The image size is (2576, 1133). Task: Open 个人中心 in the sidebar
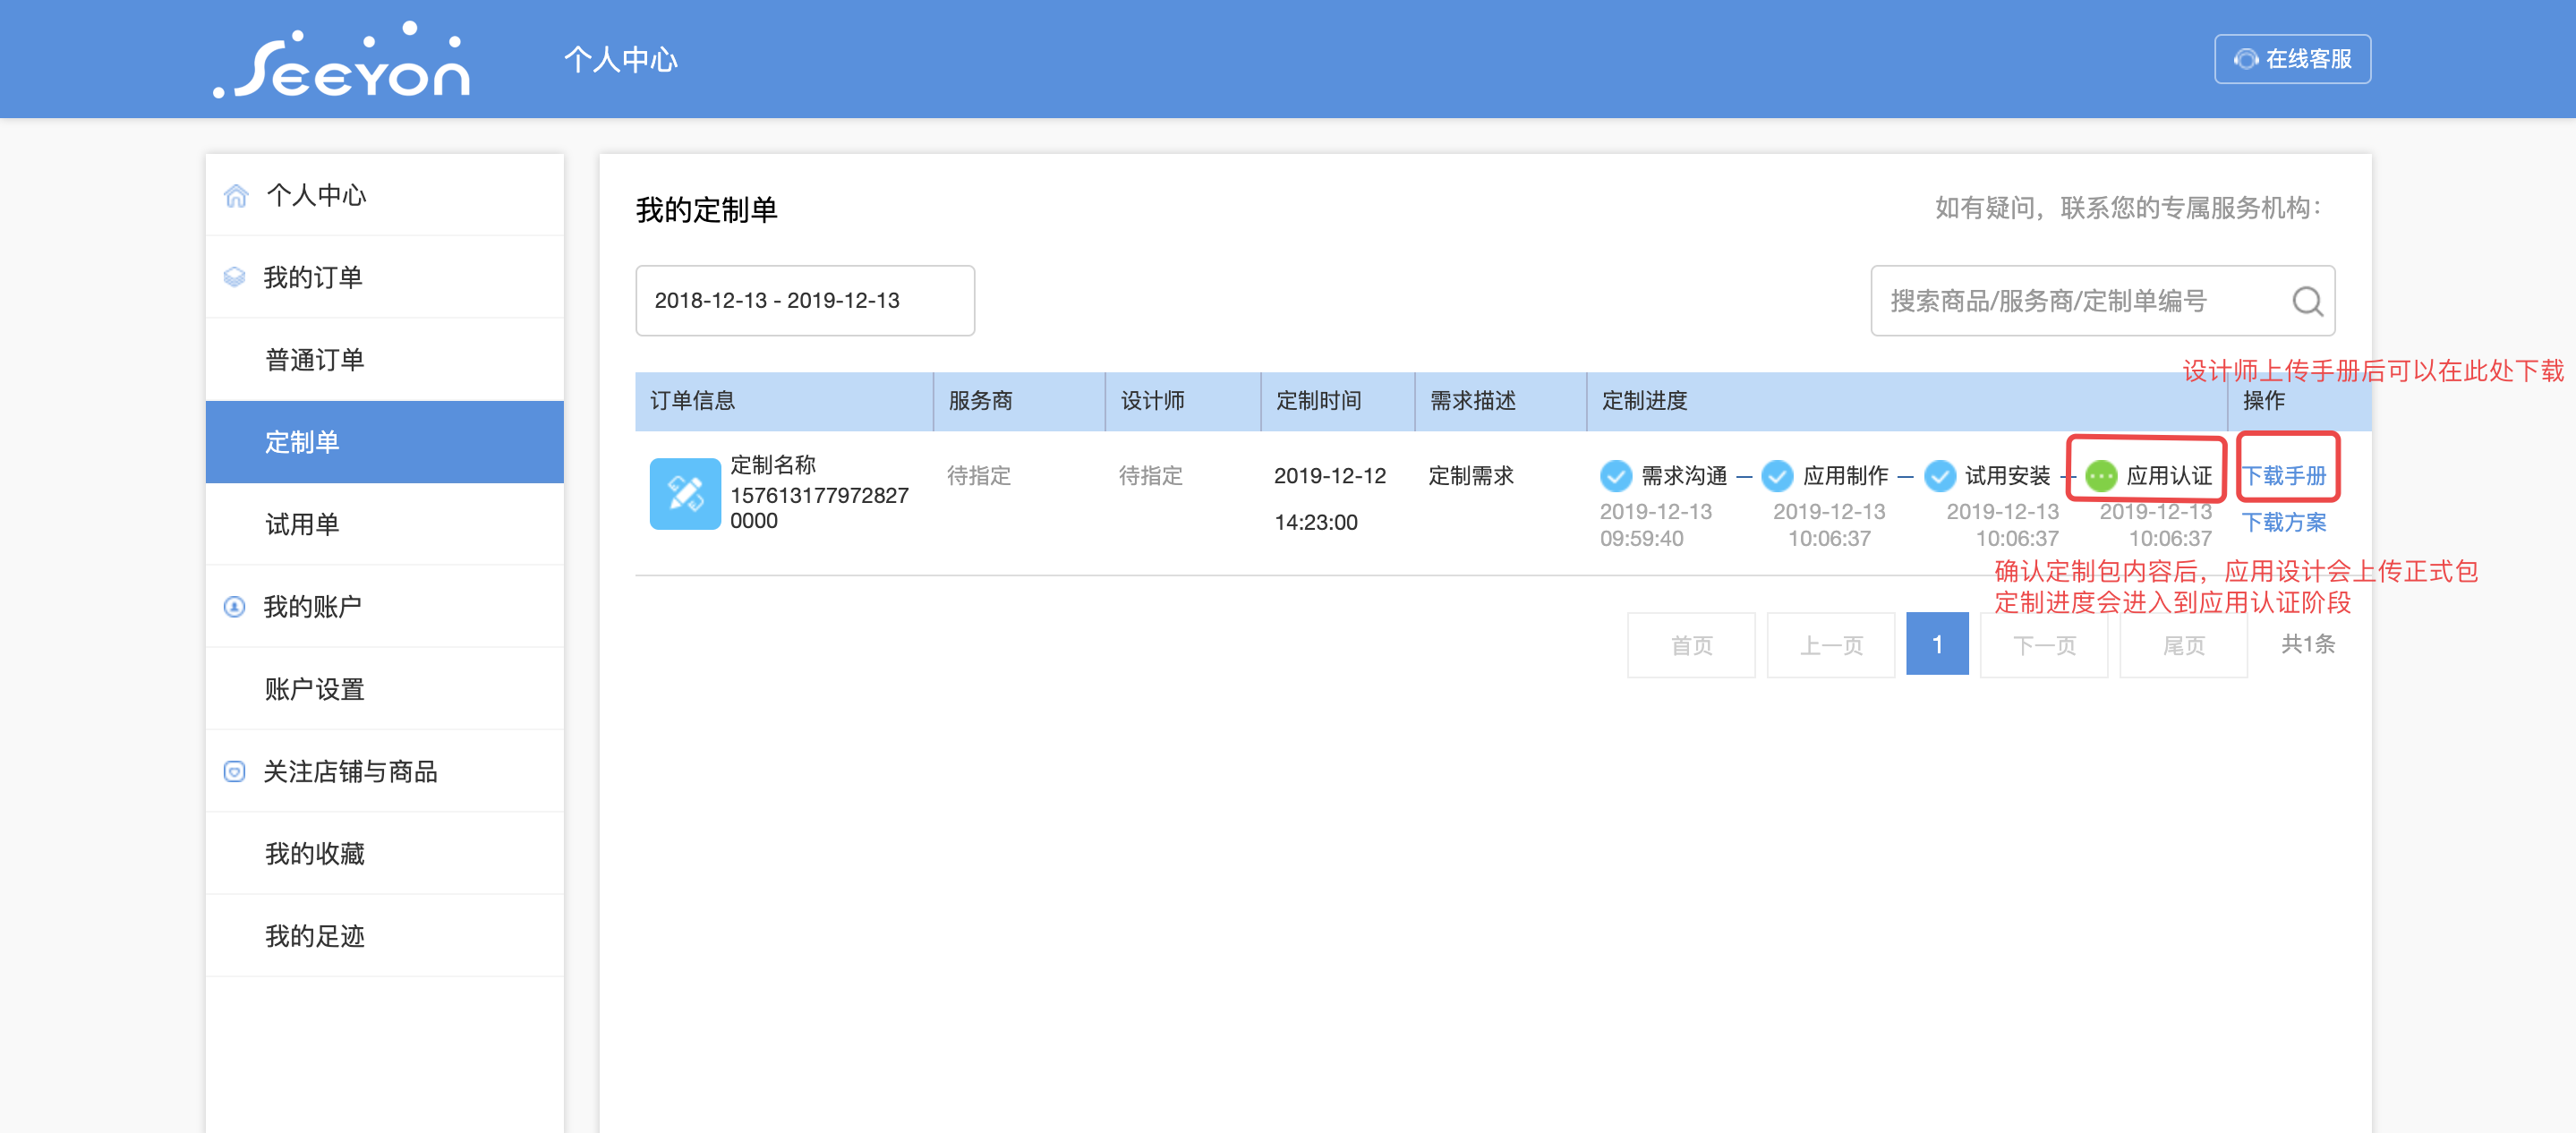click(385, 195)
